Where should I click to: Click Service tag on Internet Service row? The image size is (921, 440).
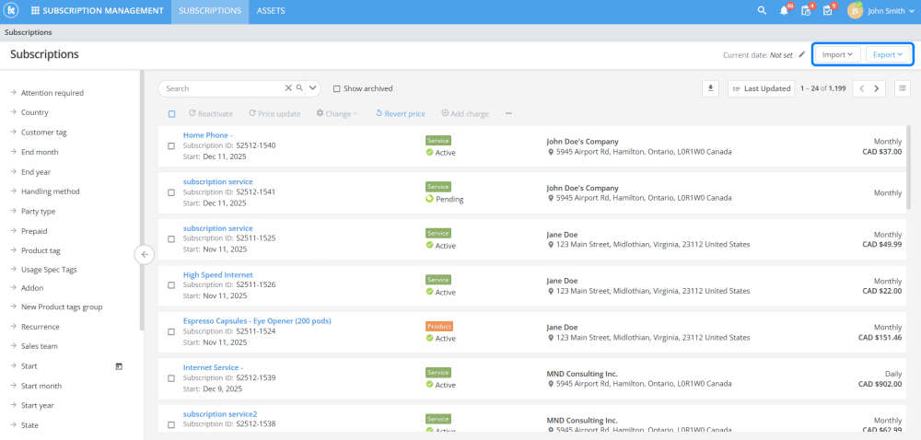click(x=438, y=373)
